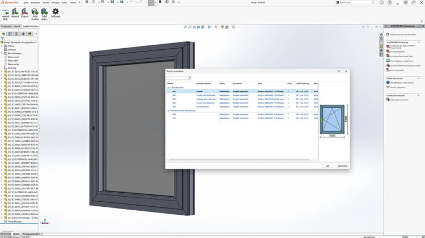Switch to the Layout tab
Image resolution: width=425 pixels, height=238 pixels.
pyautogui.click(x=17, y=26)
